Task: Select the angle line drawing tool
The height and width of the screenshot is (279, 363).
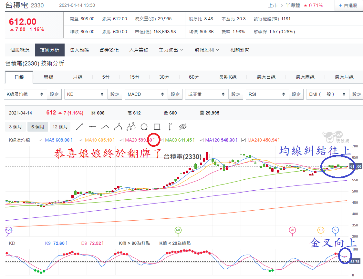Action: [105, 127]
